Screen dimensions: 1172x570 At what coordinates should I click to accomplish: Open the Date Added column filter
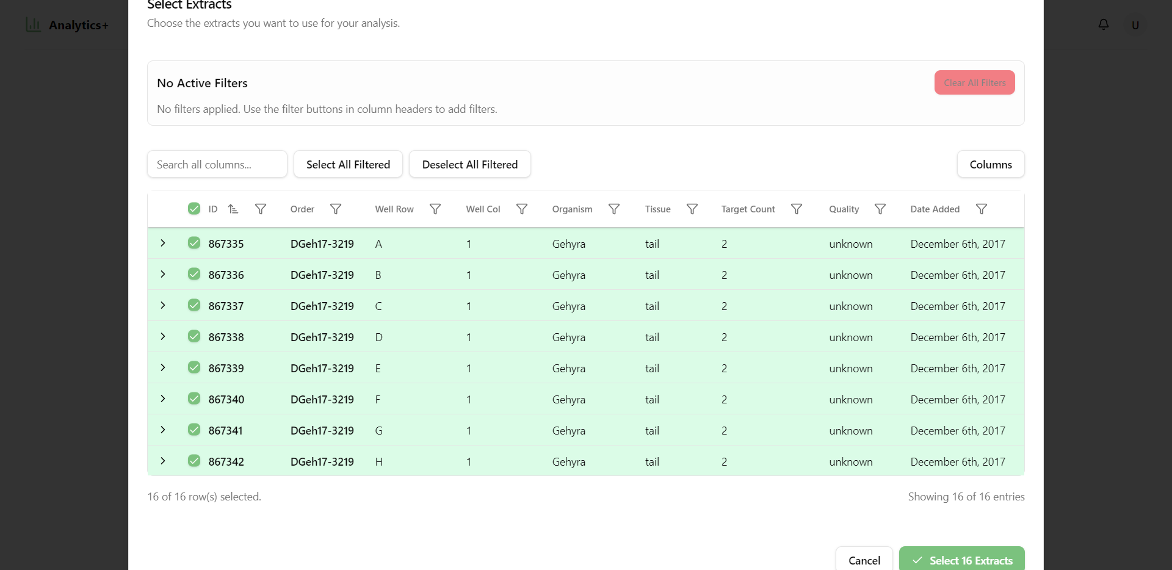(x=982, y=209)
